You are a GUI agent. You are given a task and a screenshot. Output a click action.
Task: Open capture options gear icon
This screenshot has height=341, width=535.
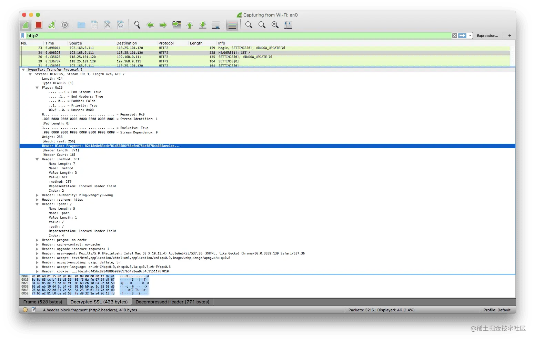tap(65, 25)
